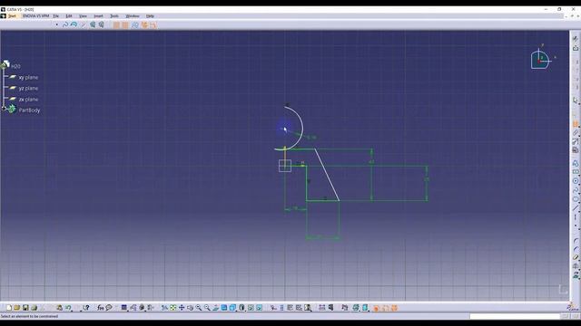Toggle the Grid display button
This screenshot has width=581, height=326.
(116, 24)
